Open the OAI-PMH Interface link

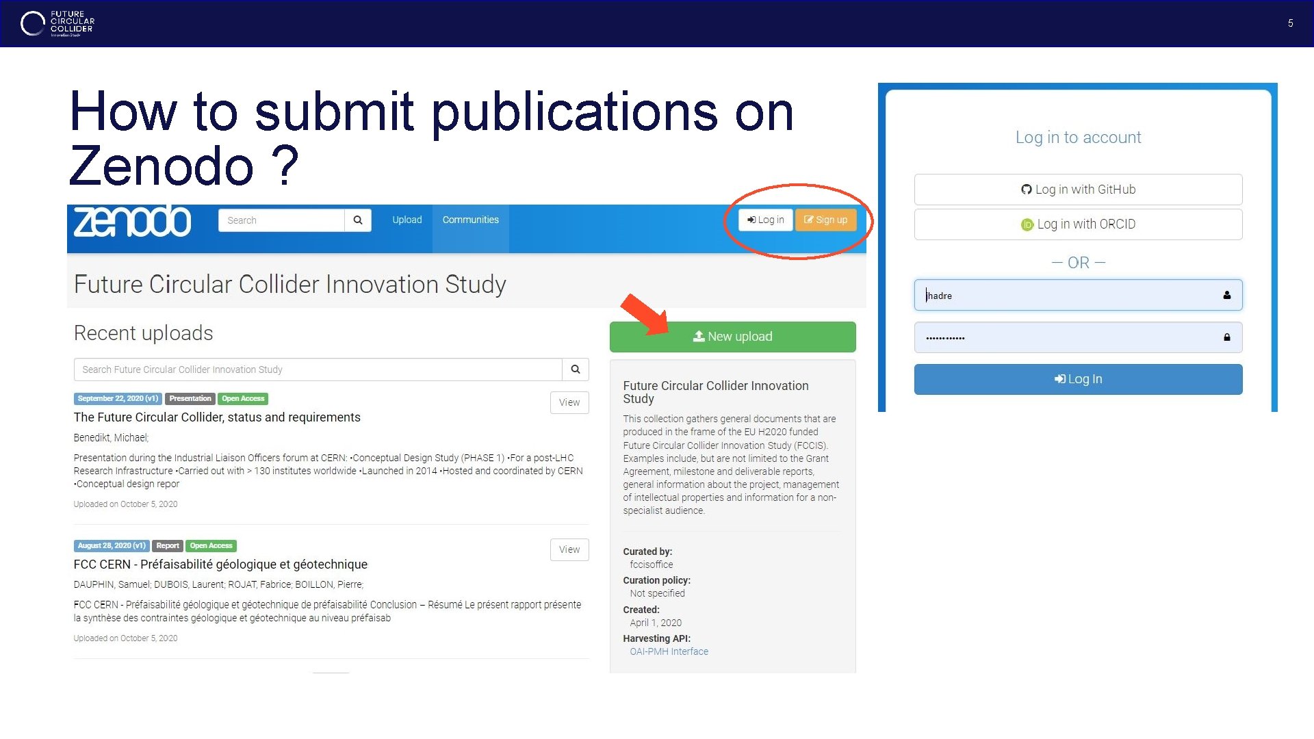[x=669, y=651]
